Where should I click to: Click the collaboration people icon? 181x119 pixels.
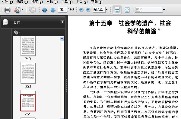pos(17,10)
